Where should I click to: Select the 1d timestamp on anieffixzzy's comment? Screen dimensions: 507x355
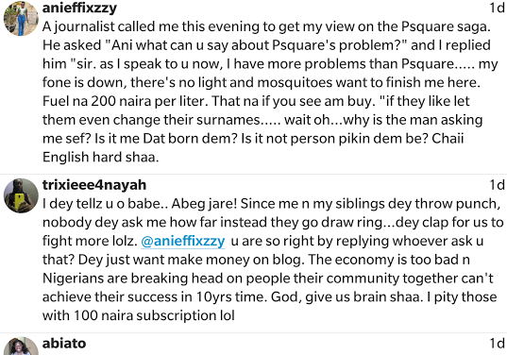click(x=498, y=8)
